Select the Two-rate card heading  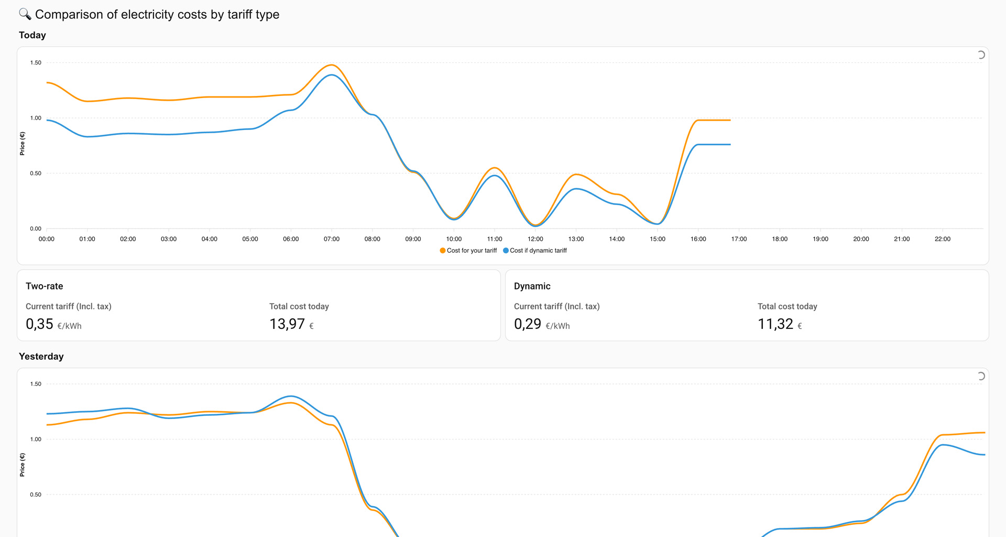(45, 286)
